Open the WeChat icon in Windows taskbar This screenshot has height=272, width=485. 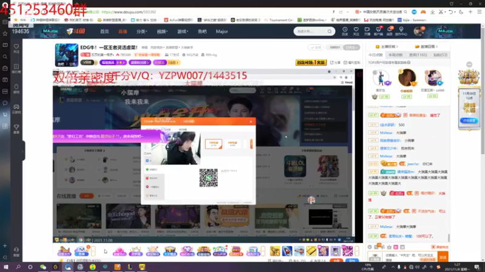click(x=43, y=267)
